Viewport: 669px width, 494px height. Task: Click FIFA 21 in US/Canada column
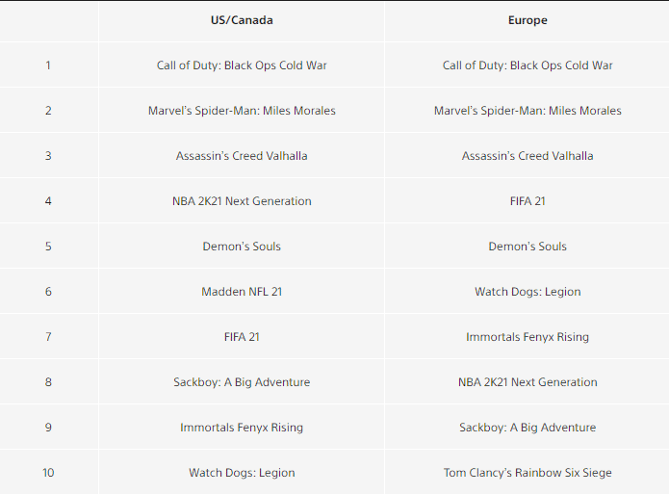point(242,337)
